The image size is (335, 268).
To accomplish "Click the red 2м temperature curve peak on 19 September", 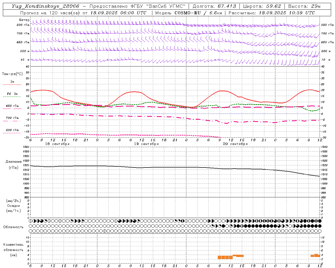I will coord(134,92).
